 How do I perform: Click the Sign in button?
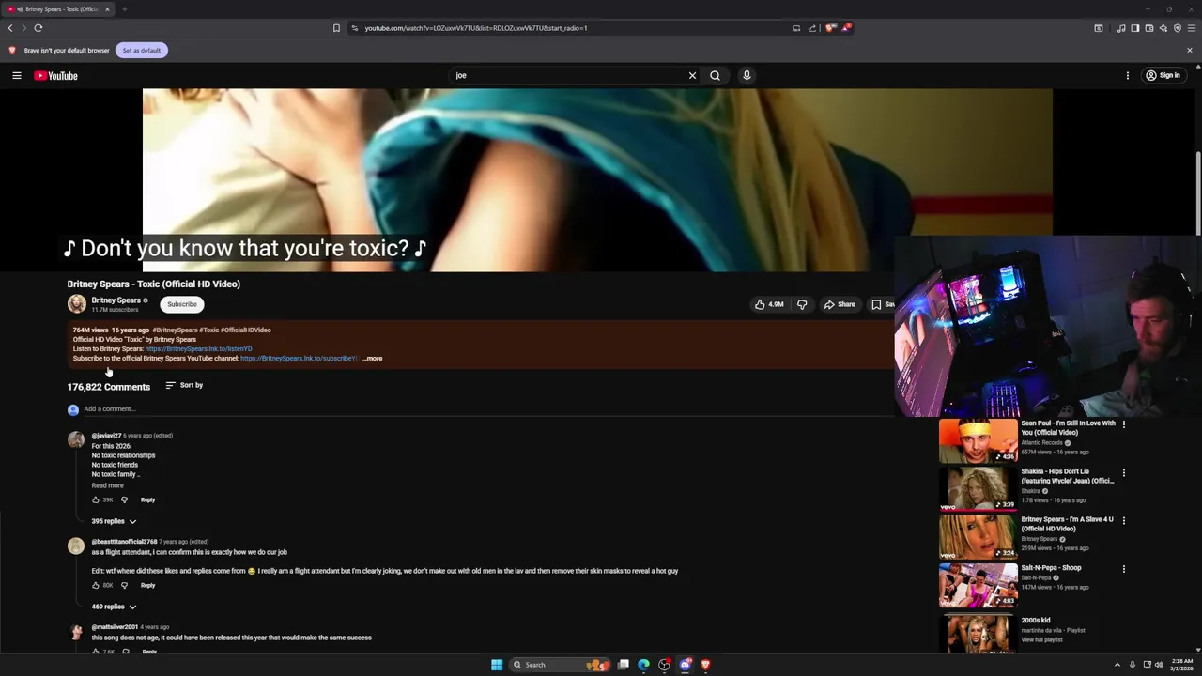click(1163, 75)
